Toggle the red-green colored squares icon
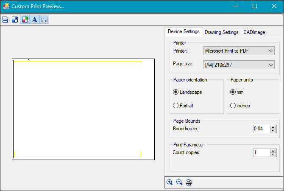284x191 pixels. coord(25,20)
